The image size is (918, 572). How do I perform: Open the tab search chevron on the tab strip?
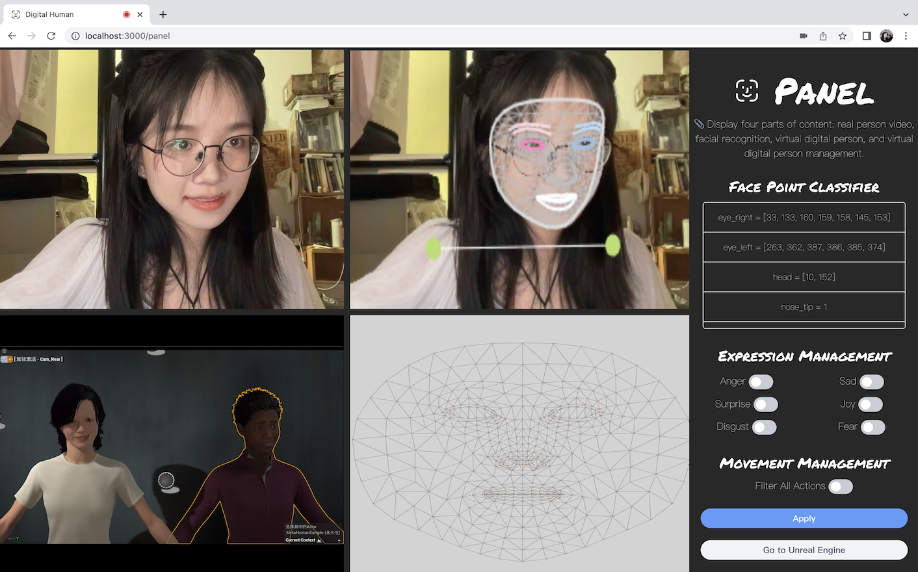(906, 14)
